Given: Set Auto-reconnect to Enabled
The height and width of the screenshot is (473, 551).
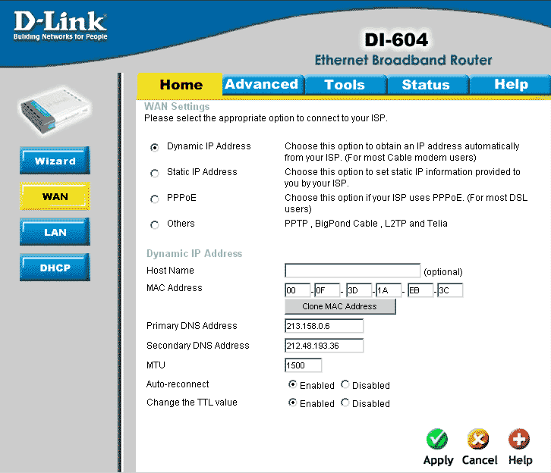Looking at the screenshot, I should [292, 384].
